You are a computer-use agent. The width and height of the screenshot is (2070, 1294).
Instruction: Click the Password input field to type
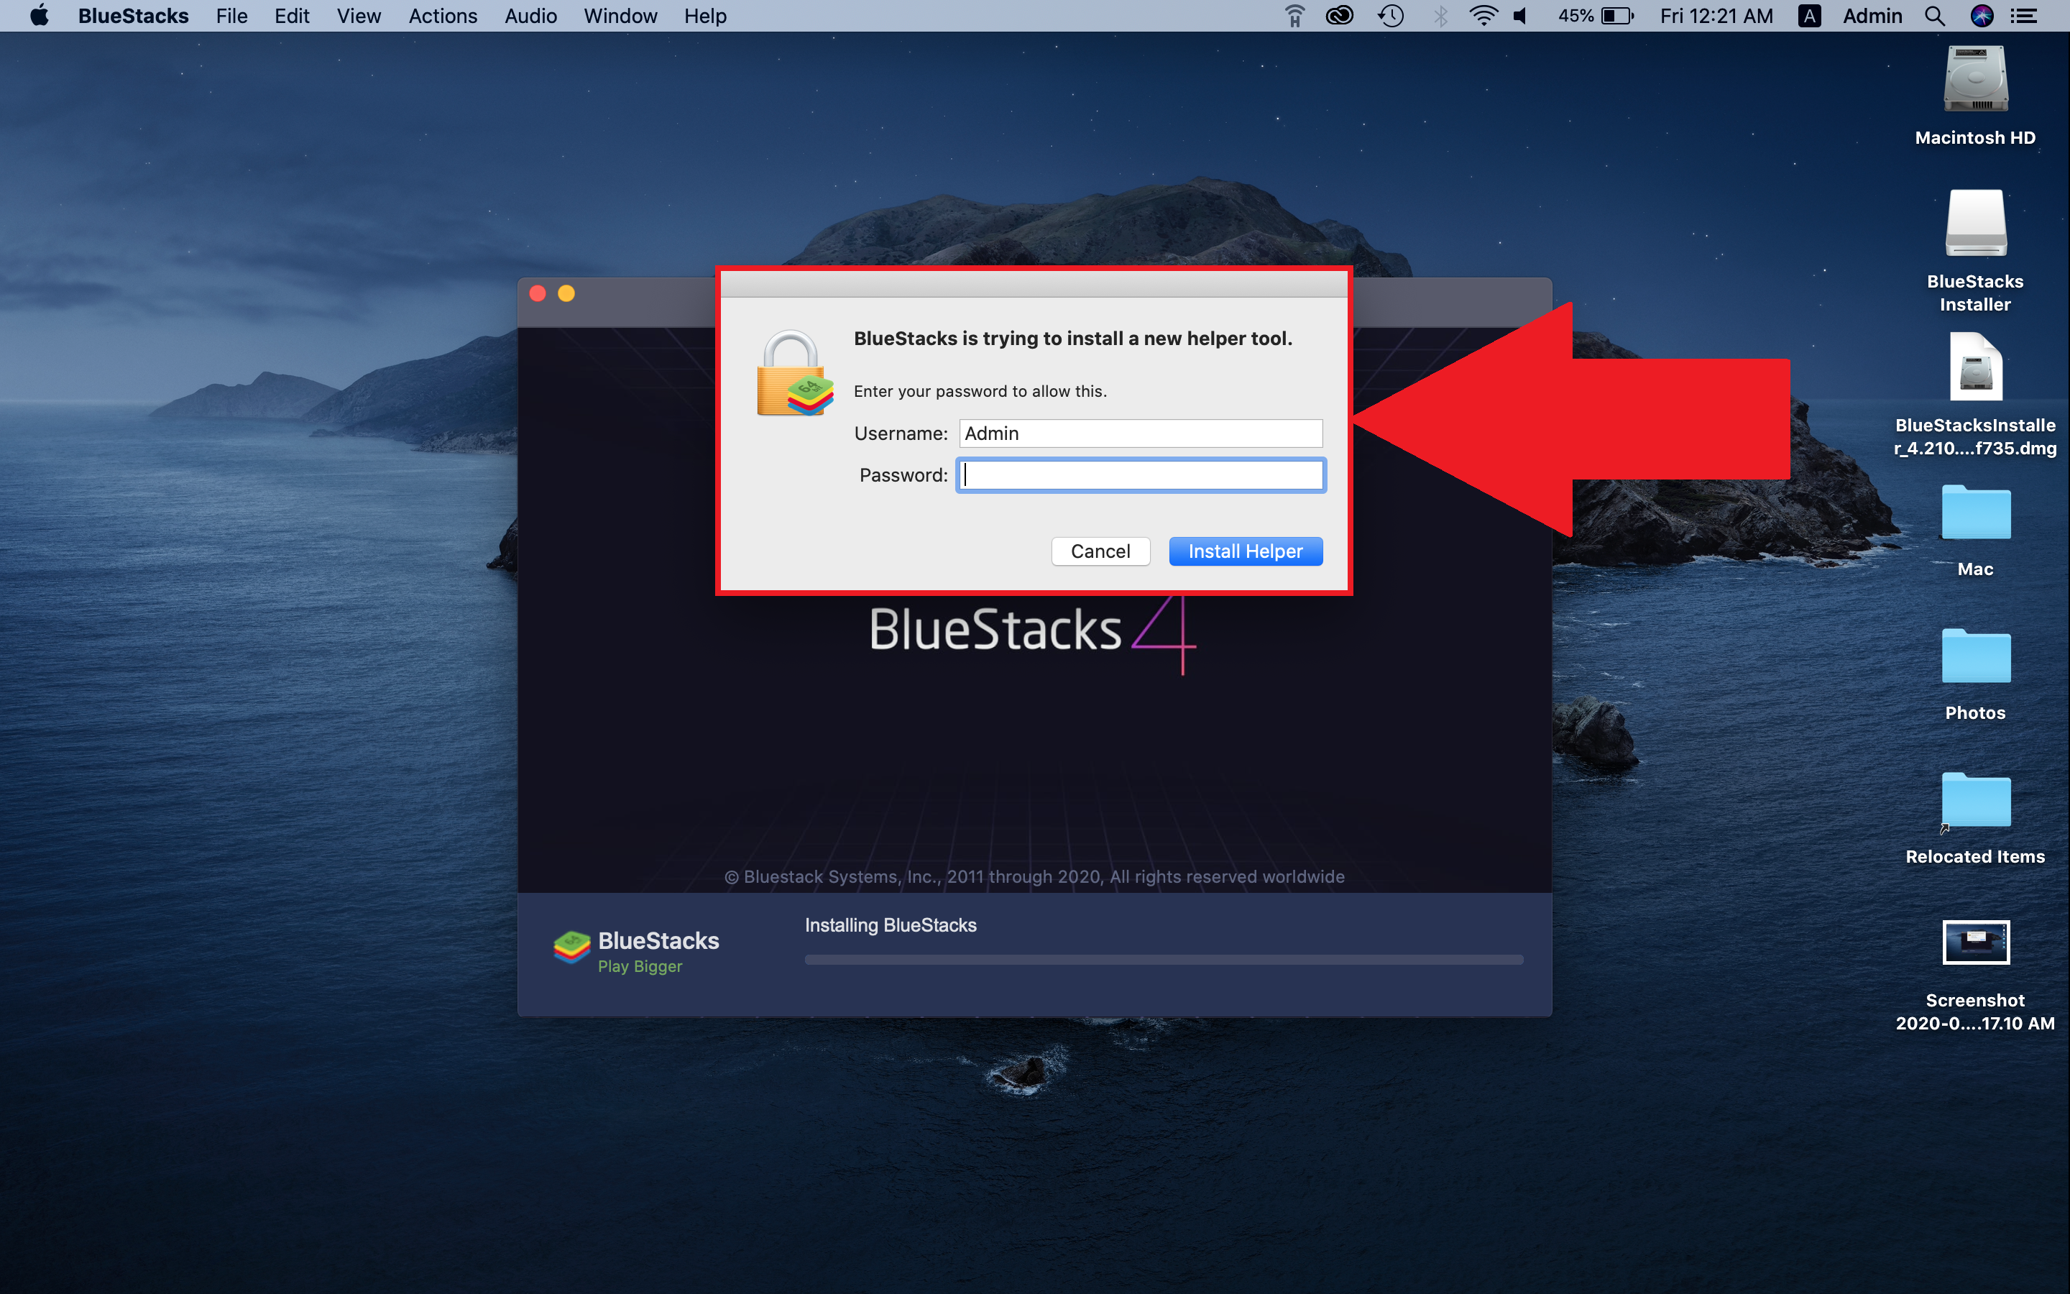[x=1138, y=474]
